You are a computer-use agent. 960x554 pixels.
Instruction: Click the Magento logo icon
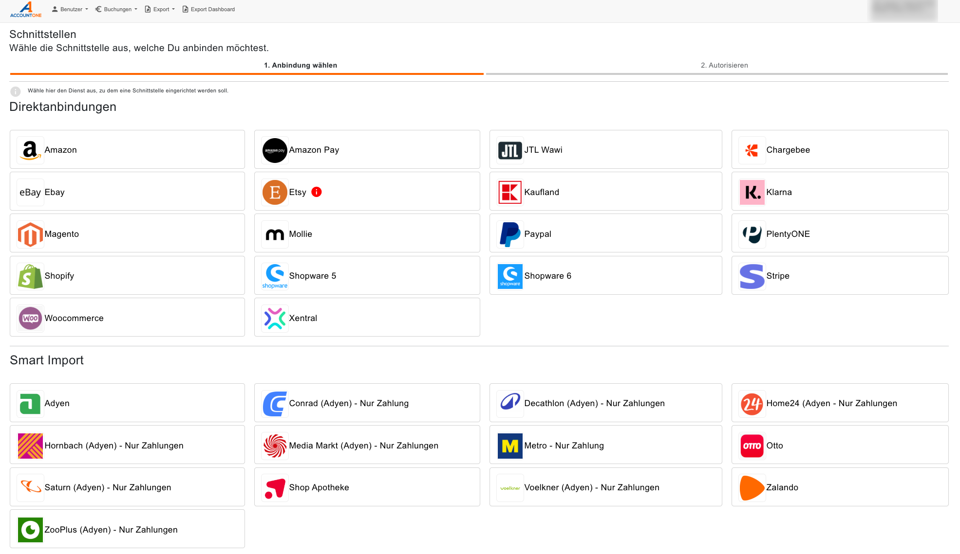point(30,234)
